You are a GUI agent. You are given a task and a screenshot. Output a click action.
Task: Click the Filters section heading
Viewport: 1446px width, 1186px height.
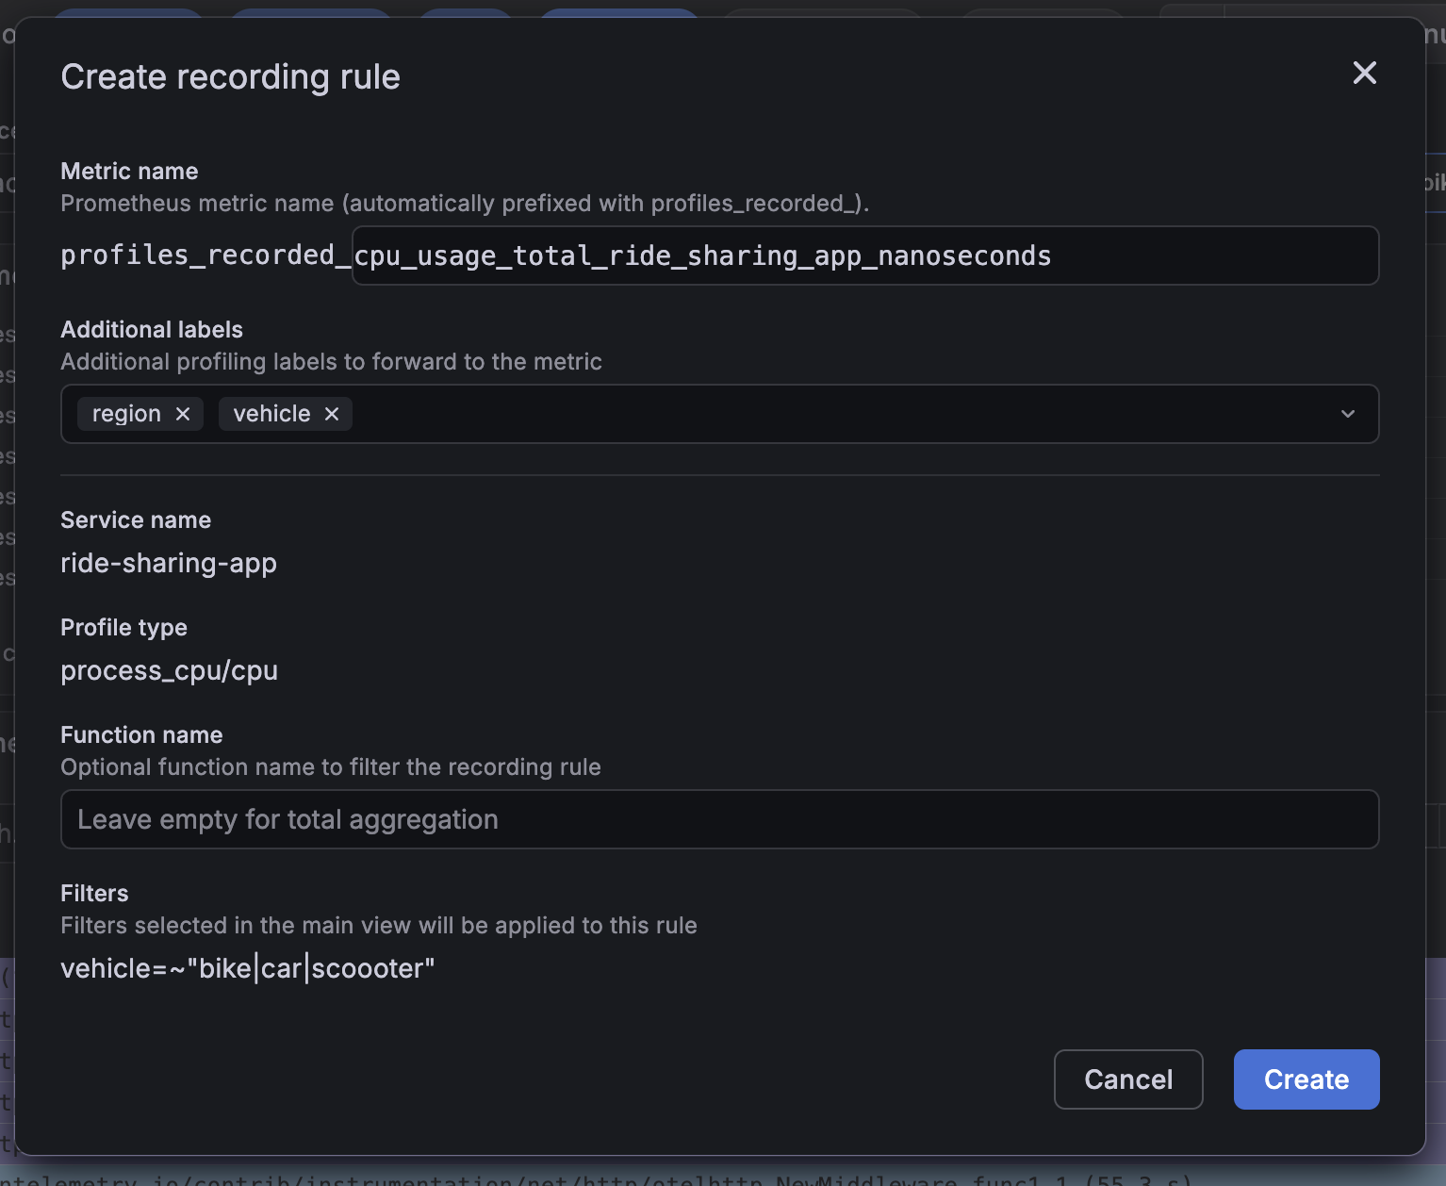point(94,893)
